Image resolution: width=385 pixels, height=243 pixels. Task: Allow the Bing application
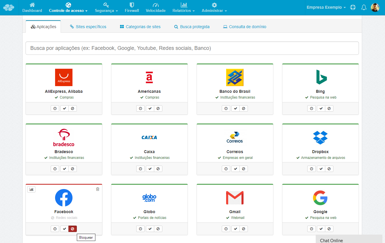321,108
